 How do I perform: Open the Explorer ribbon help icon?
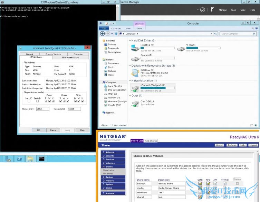[x=256, y=28]
